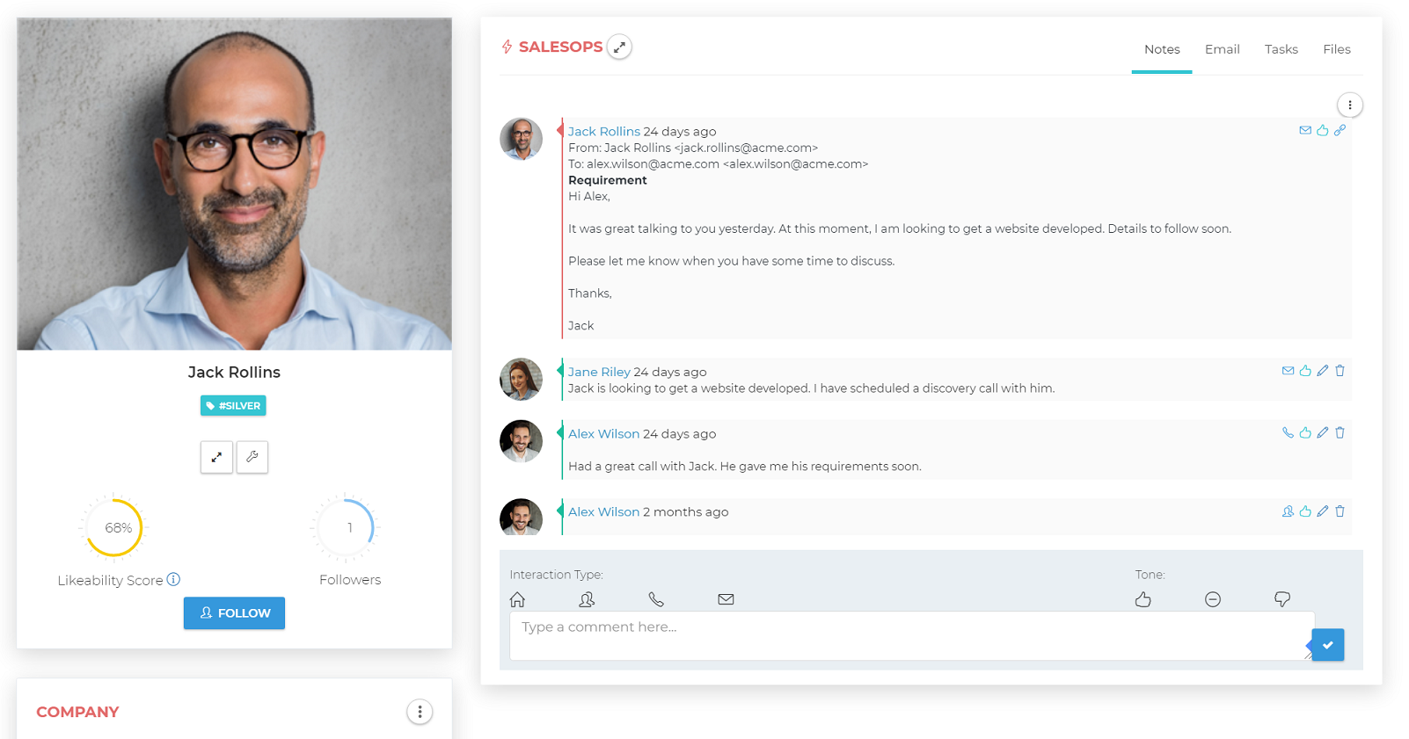The width and height of the screenshot is (1409, 739).
Task: Open Alex Wilson's link on 2-months-ago note
Action: point(603,511)
